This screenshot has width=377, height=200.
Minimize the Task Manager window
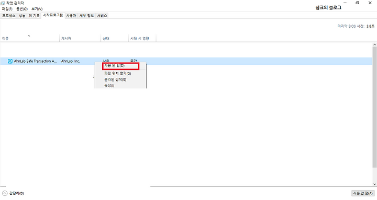(x=345, y=3)
